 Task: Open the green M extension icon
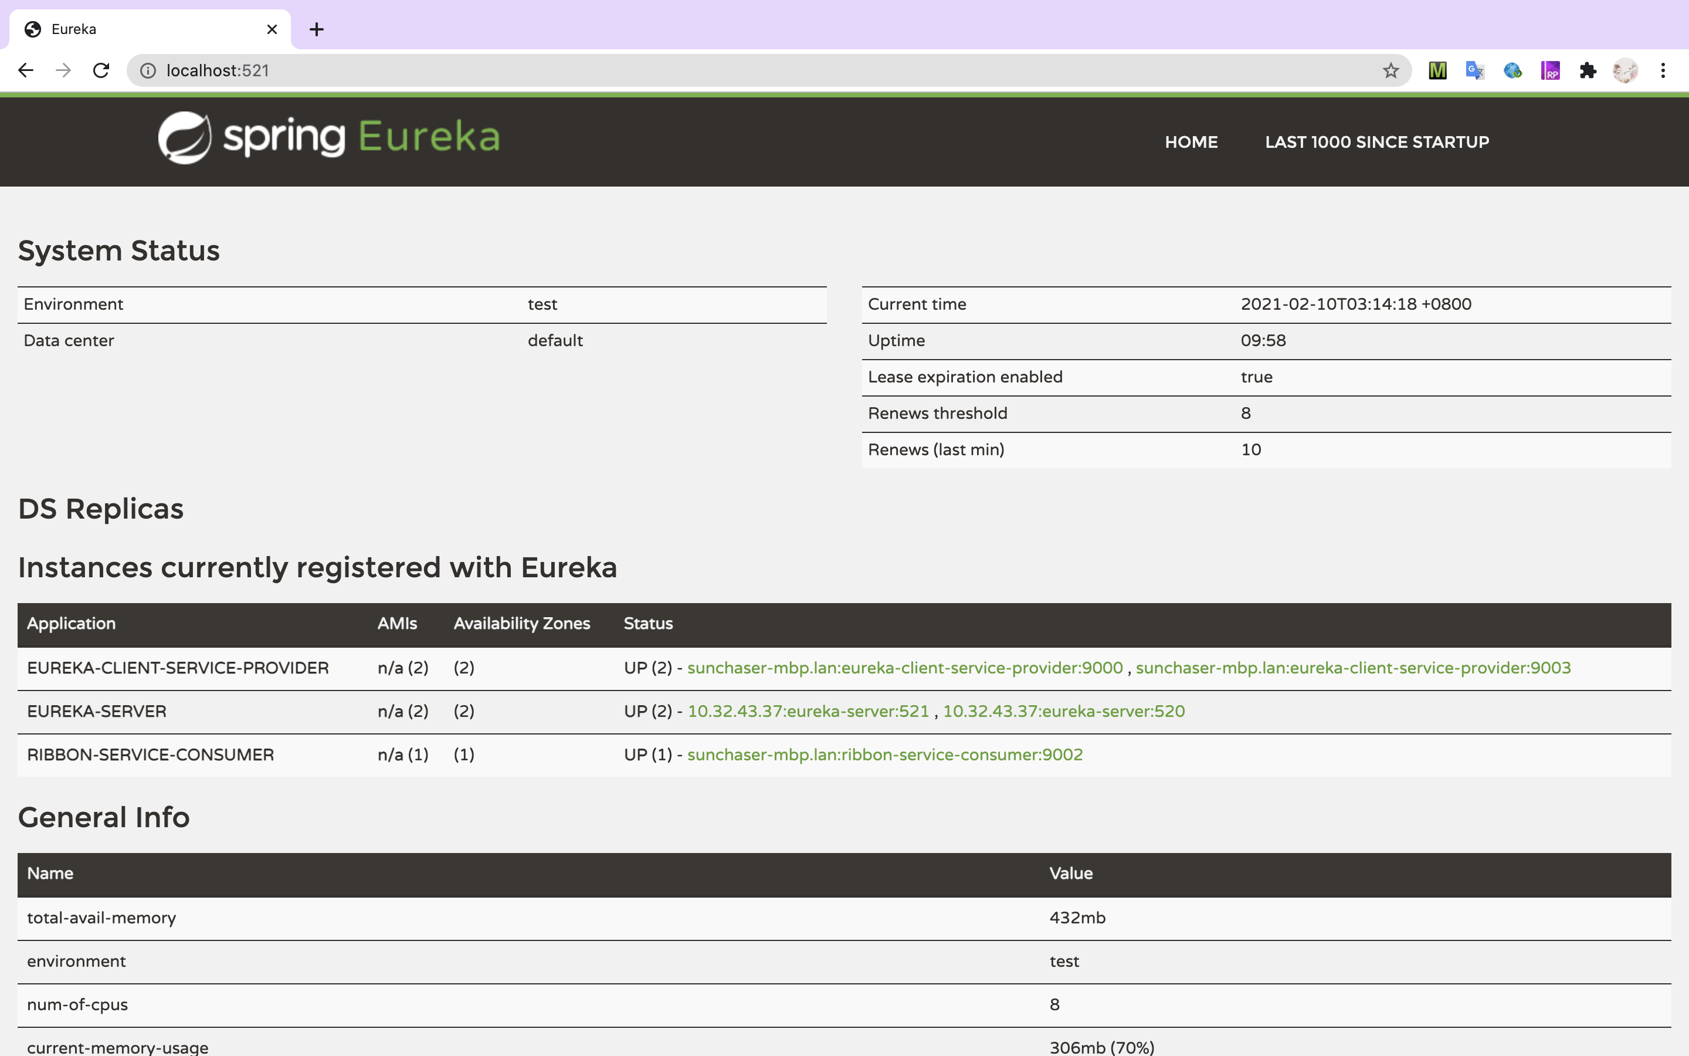(1437, 70)
